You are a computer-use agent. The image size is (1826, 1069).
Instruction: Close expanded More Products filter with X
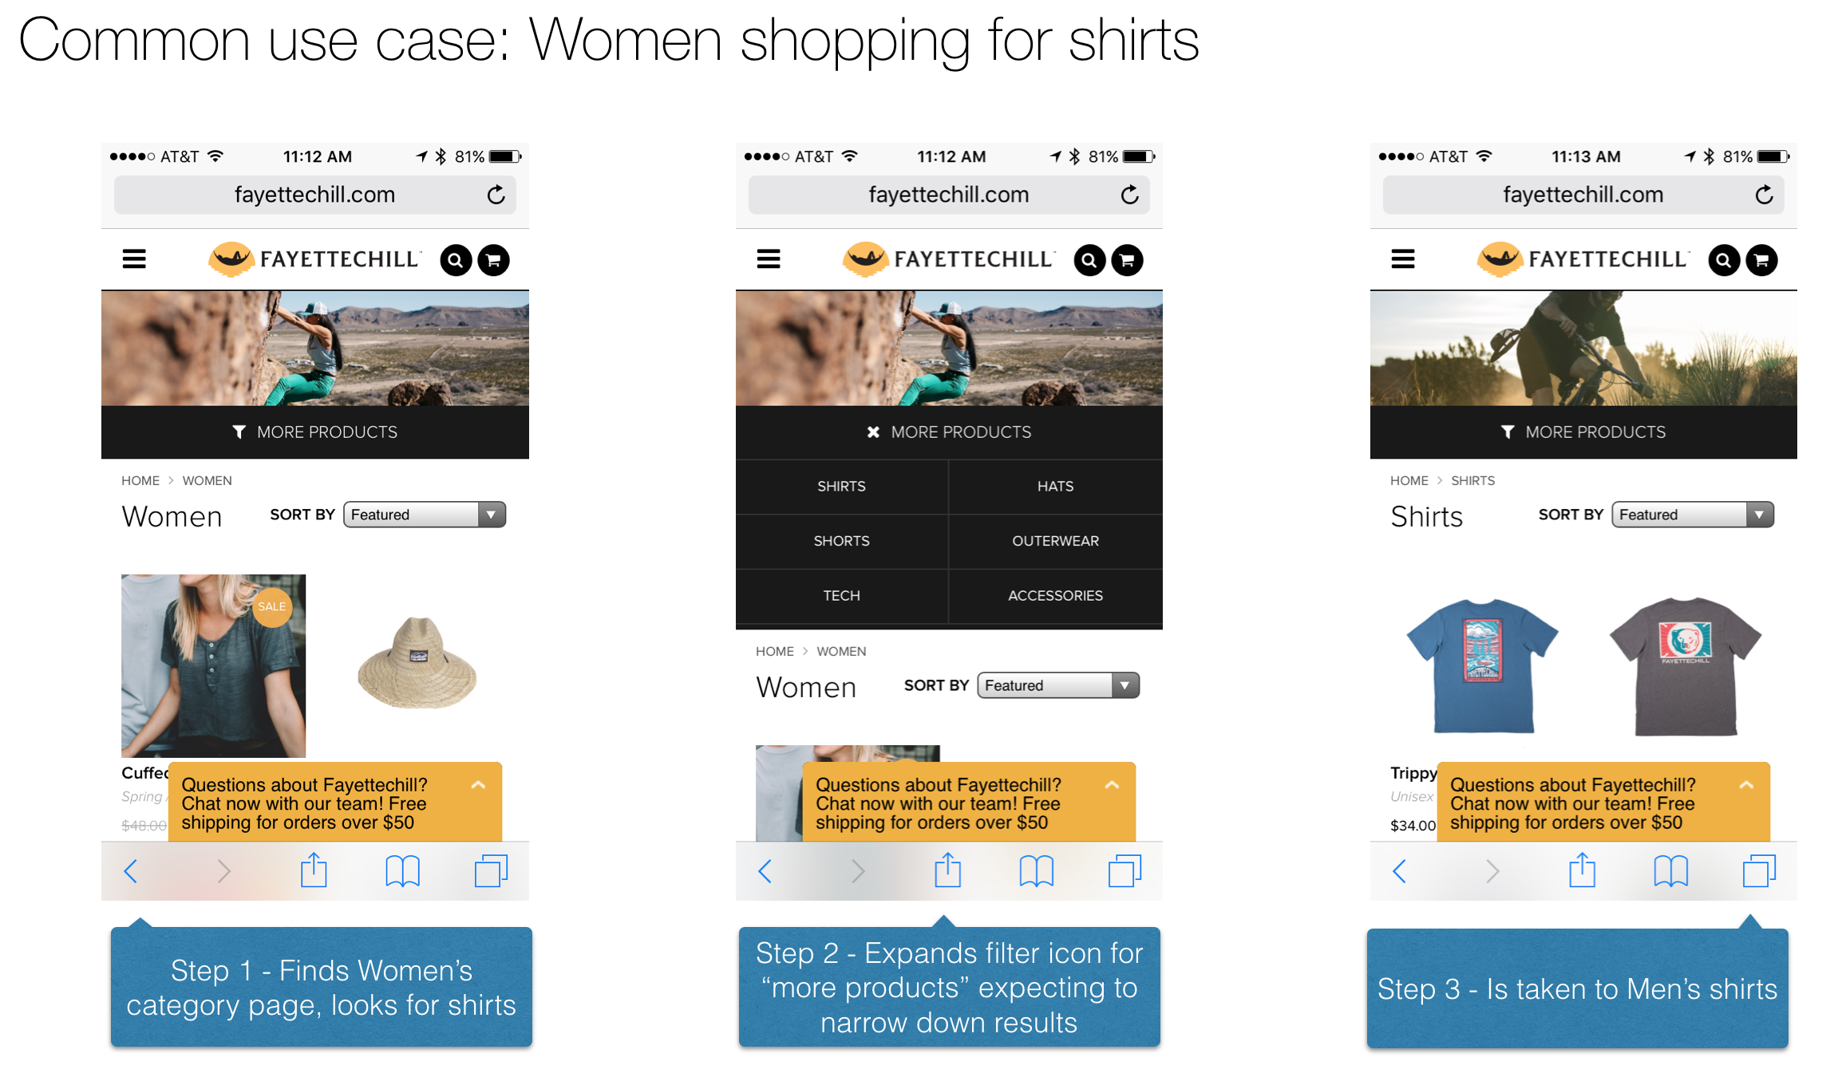tap(873, 432)
